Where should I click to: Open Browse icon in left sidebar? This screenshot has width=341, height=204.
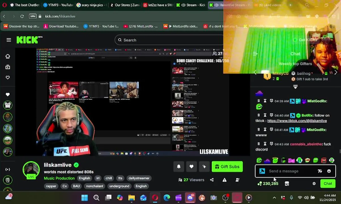click(x=8, y=67)
